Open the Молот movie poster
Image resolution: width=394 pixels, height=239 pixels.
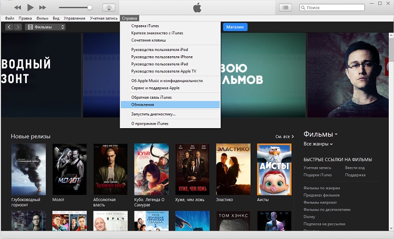click(69, 169)
